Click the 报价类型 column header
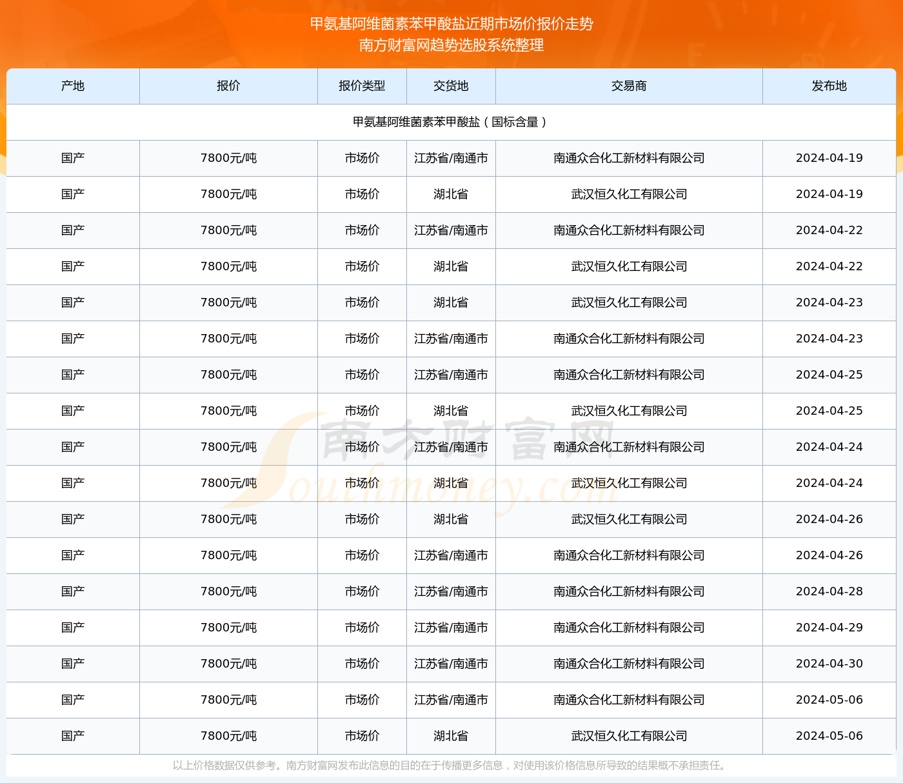 click(362, 86)
